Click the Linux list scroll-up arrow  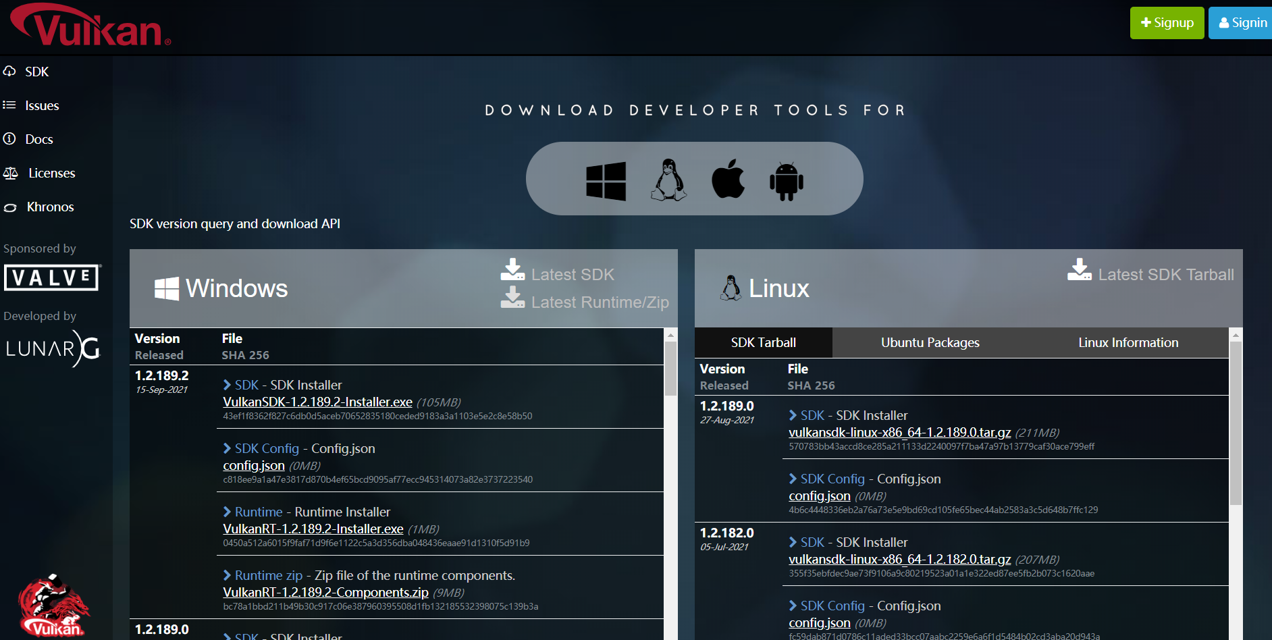tap(1236, 335)
